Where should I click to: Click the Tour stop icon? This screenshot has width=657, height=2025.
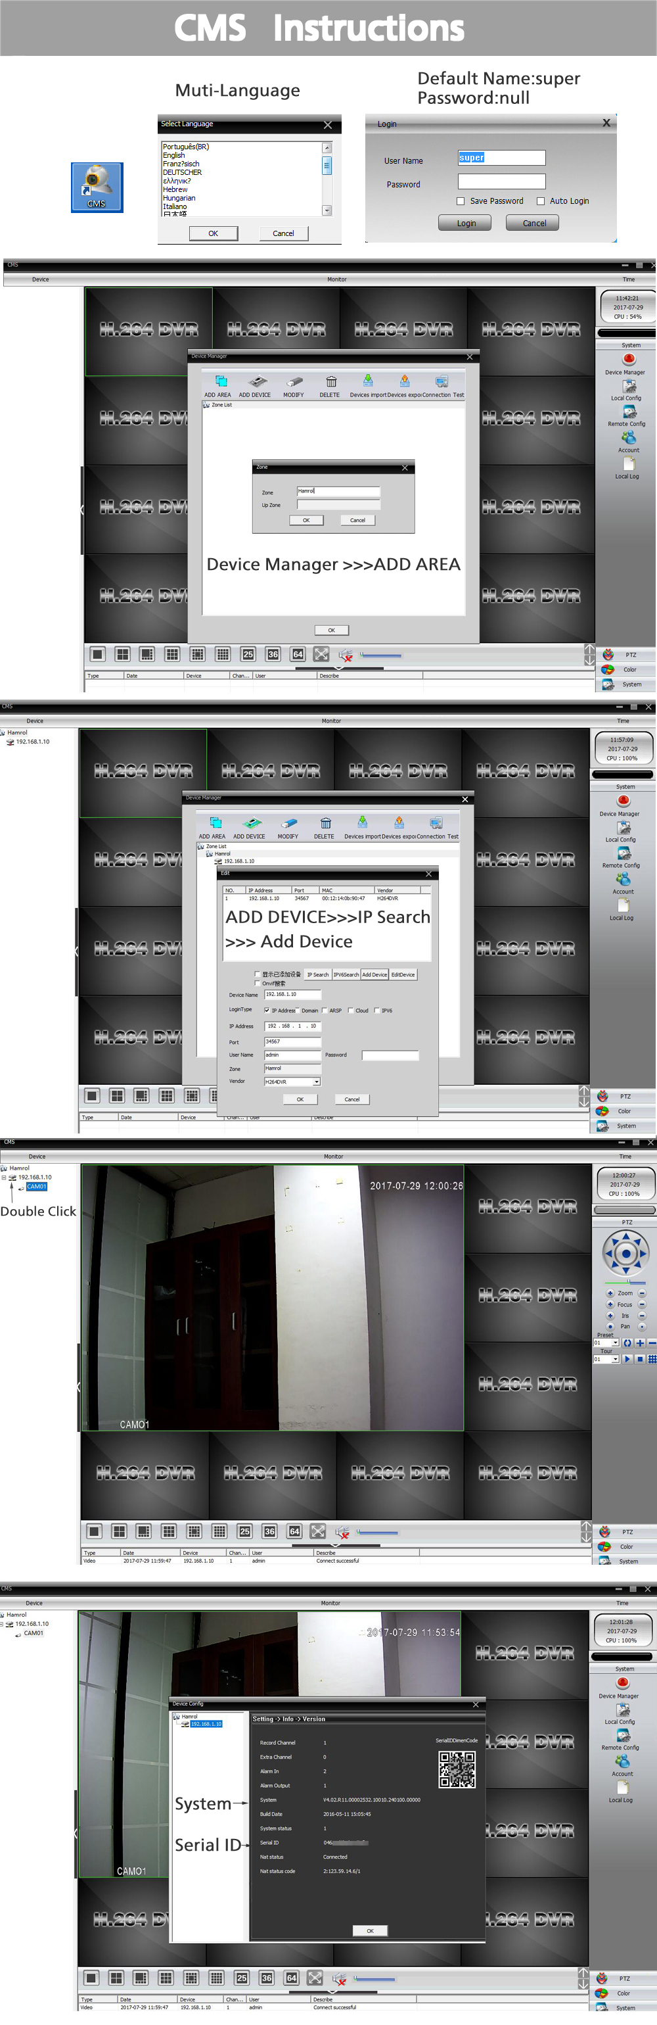point(640,1358)
